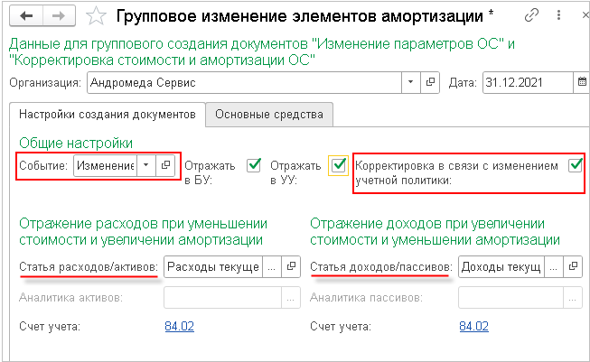Uncheck Корректировка в связи с изменением учетной политики
Screen dimensions: 590x362
(576, 165)
